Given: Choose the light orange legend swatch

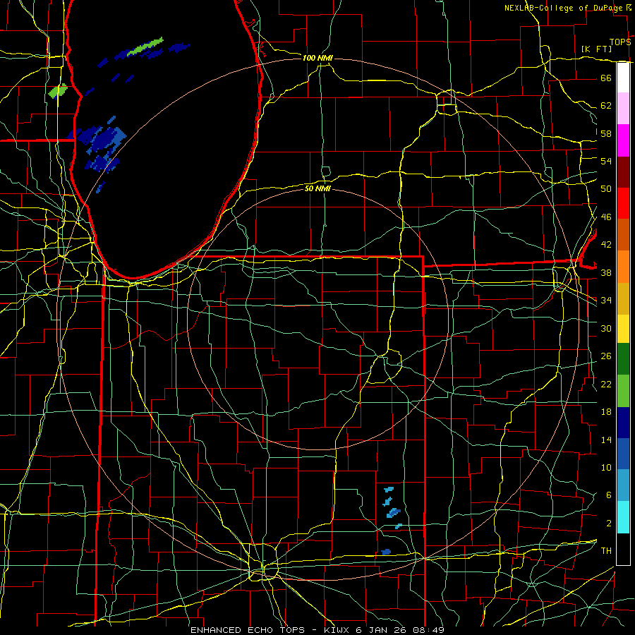Looking at the screenshot, I should [x=623, y=267].
